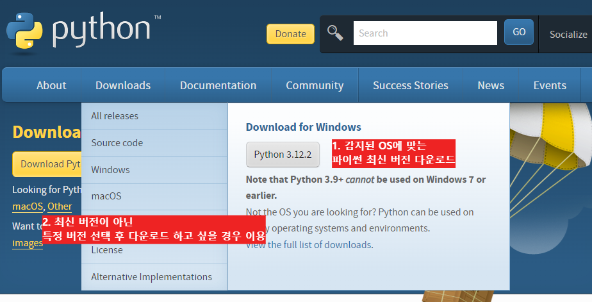The image size is (592, 302).
Task: Select All releases in Downloads submenu
Action: pyautogui.click(x=154, y=116)
